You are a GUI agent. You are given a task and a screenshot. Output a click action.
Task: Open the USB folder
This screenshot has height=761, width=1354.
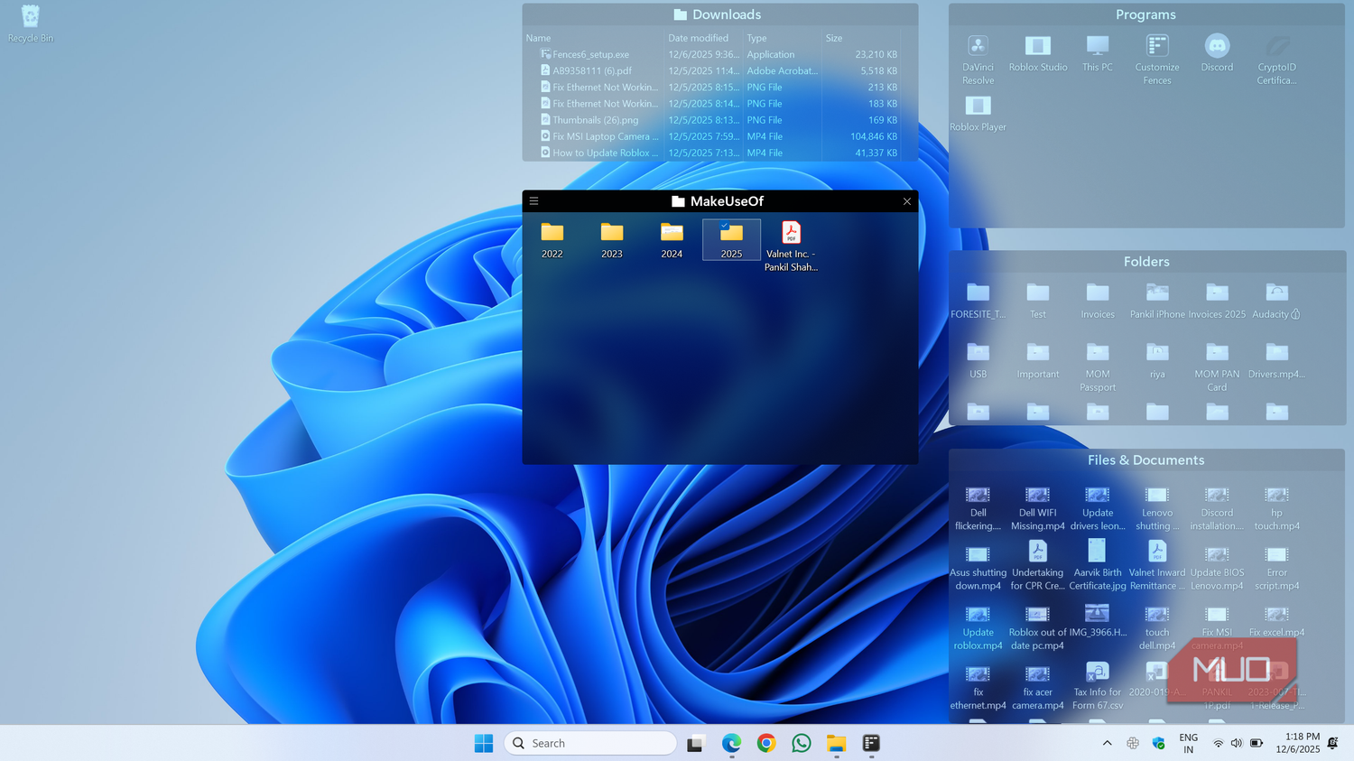point(978,360)
